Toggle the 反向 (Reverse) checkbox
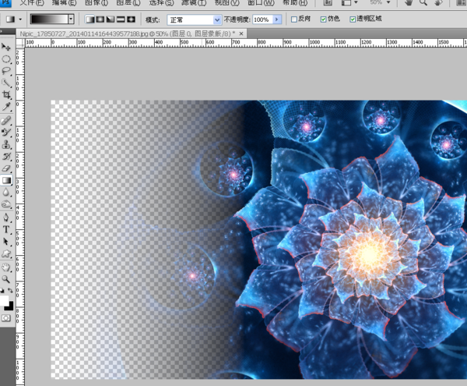This screenshot has height=386, width=467. click(x=294, y=19)
